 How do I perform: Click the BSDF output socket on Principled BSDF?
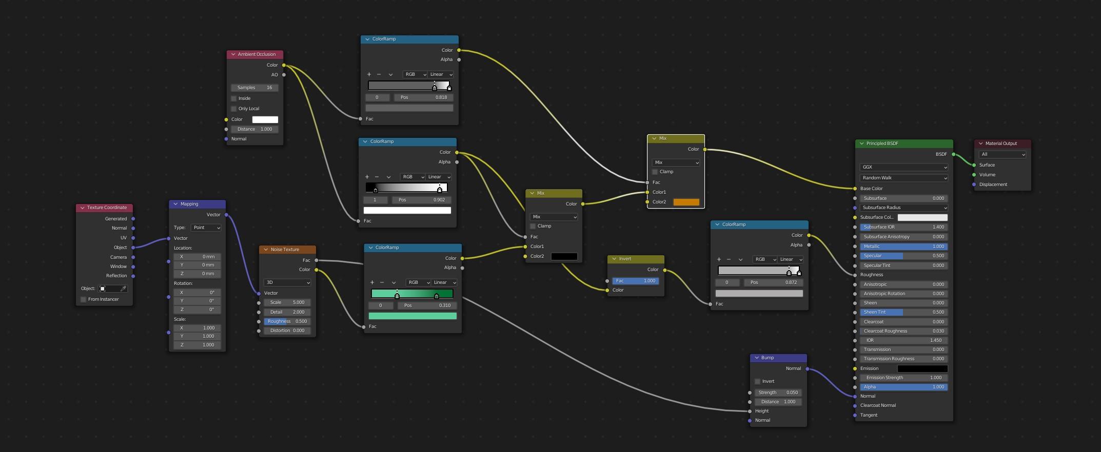[953, 154]
